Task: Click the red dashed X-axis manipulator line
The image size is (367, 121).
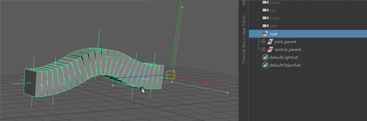Action: point(200,80)
